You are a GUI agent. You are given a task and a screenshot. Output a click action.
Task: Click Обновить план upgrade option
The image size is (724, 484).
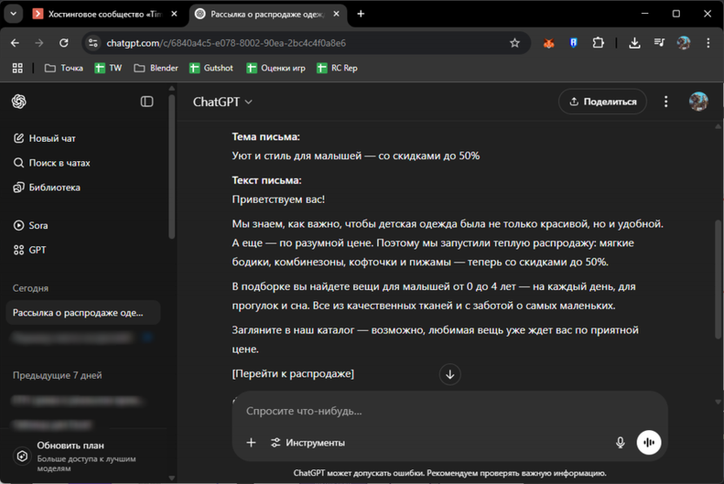coord(84,456)
